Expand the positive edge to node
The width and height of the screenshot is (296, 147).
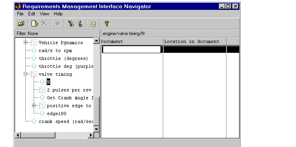[x=34, y=106]
